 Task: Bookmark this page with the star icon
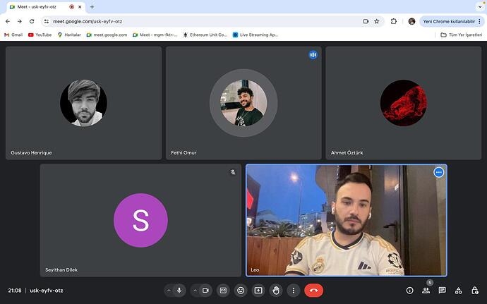pos(377,21)
